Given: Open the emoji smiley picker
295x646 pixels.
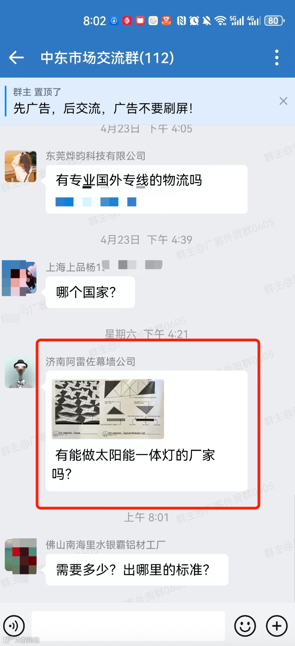Looking at the screenshot, I should [x=245, y=625].
